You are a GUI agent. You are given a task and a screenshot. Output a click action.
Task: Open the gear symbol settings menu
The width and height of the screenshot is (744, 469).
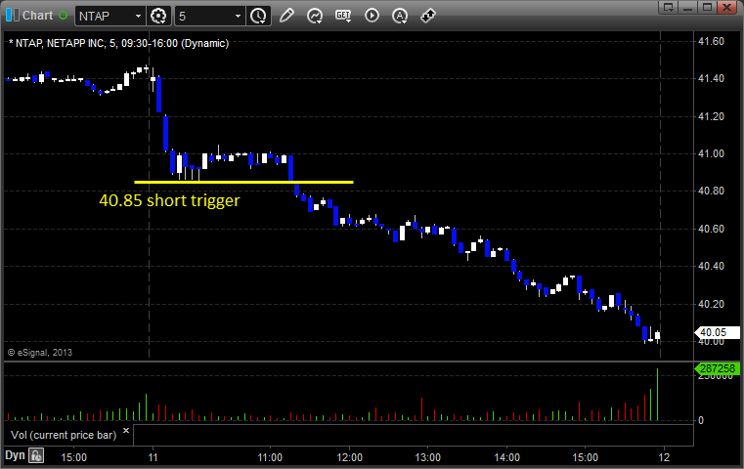[158, 17]
